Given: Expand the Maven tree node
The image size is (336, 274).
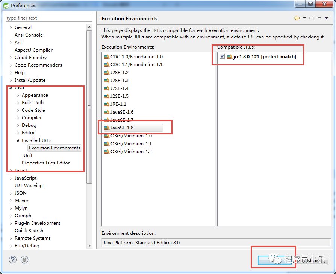Looking at the screenshot, I should coord(11,201).
